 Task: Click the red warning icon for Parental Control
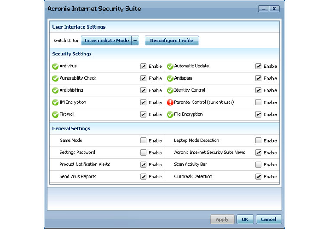(x=170, y=102)
